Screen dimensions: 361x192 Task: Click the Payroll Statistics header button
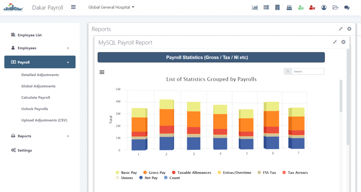click(211, 57)
